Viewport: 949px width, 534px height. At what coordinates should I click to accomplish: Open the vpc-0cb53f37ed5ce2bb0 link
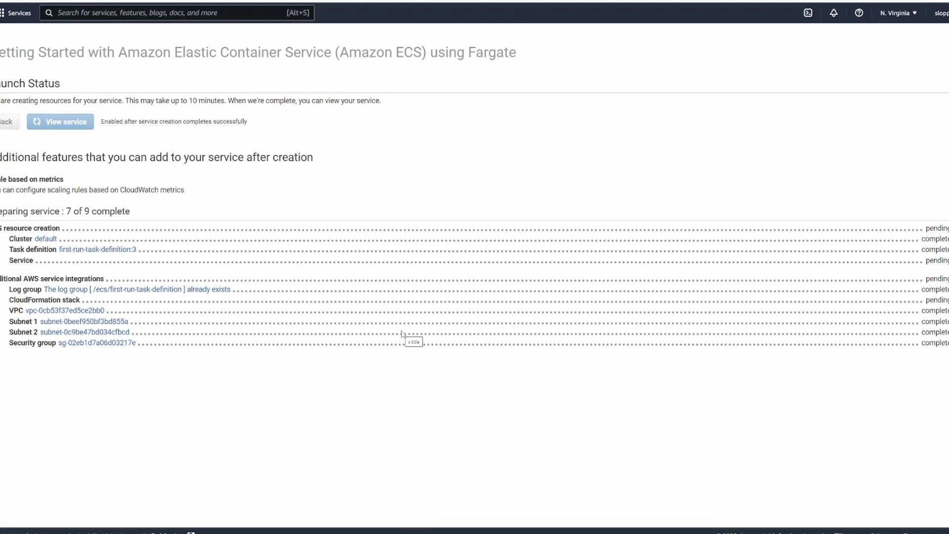pos(65,311)
